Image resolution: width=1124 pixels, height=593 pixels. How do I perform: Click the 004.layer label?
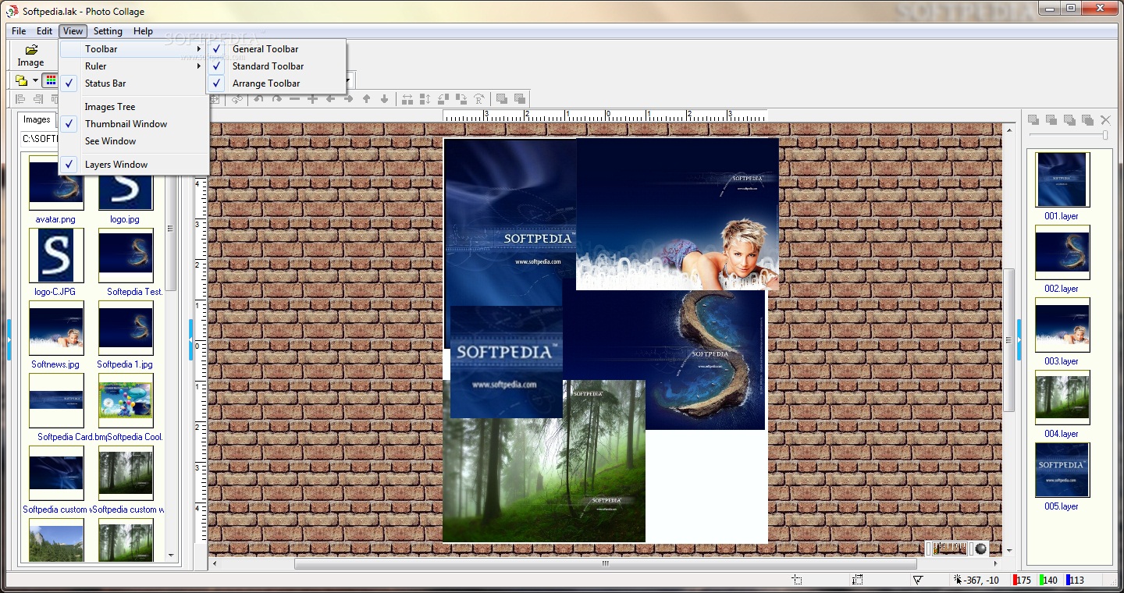[1062, 434]
